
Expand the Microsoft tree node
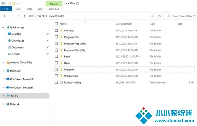[3, 71]
